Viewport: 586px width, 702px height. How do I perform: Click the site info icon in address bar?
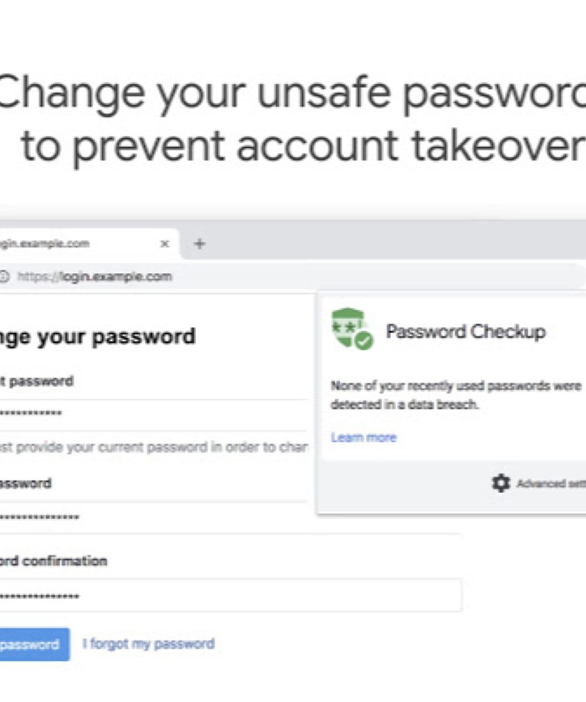[4, 277]
